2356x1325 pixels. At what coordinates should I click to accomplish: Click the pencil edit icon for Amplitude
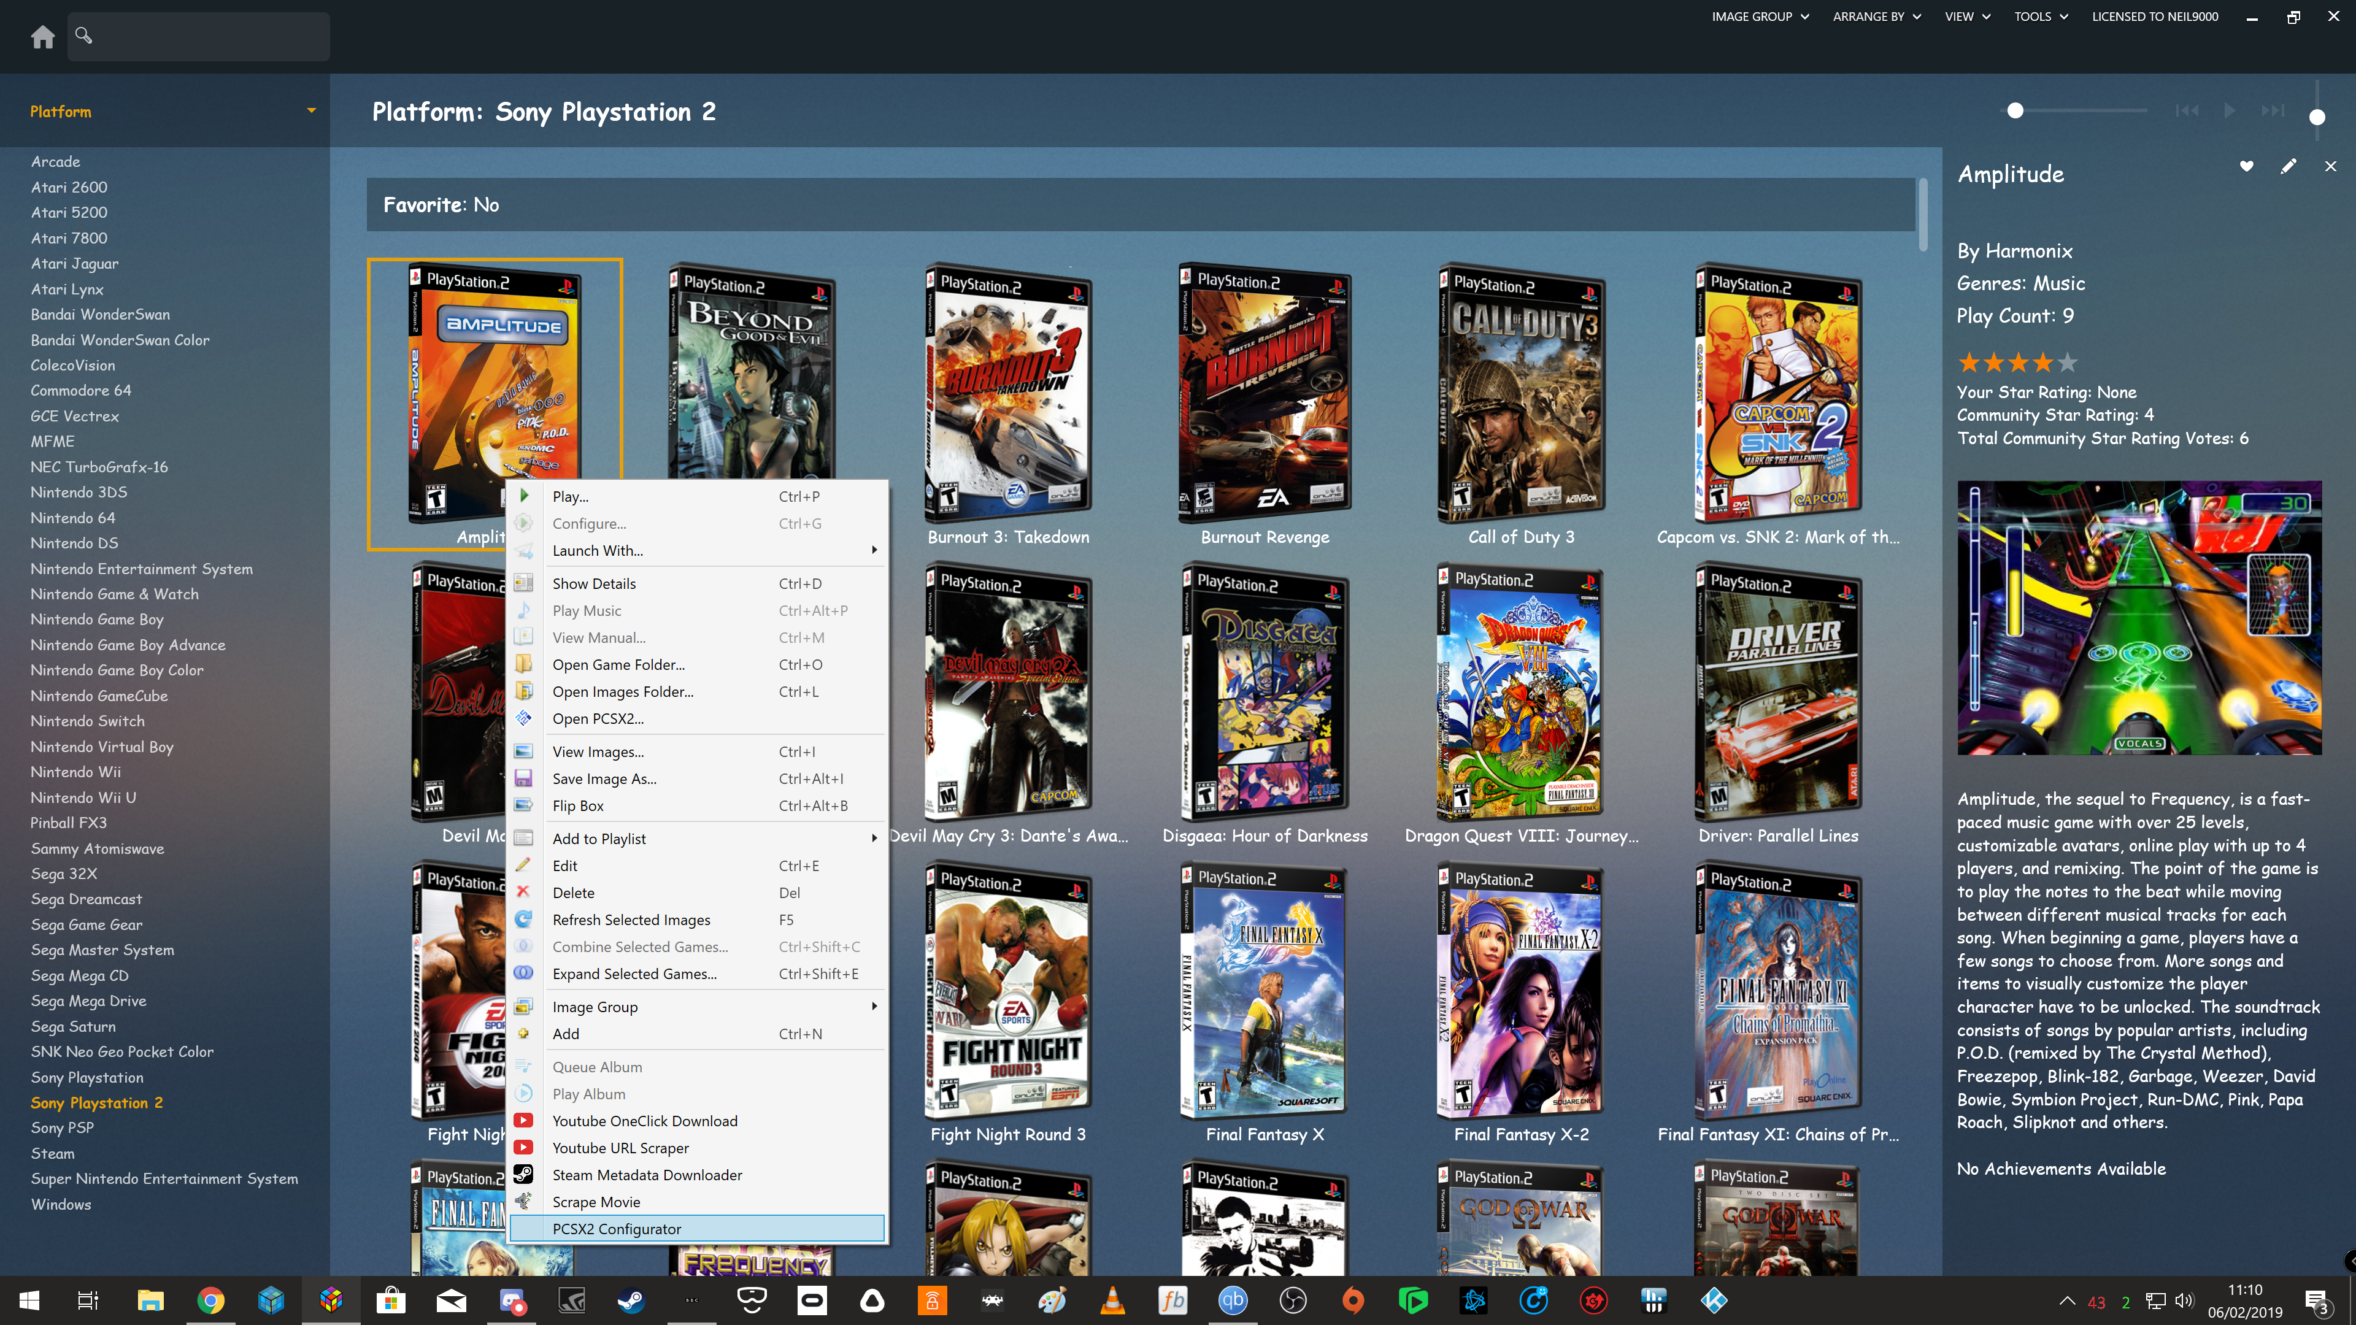pos(2289,166)
